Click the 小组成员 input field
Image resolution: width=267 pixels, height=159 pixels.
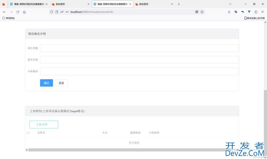[x=139, y=71]
